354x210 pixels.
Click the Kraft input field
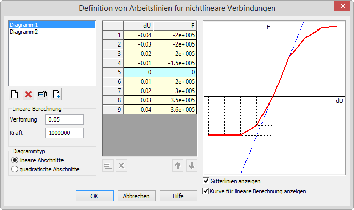(x=65, y=133)
